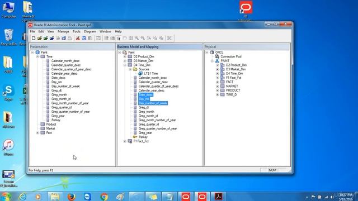Expand F1 Fact_Fct in Business Model pane
The image size is (358, 201).
(x=125, y=141)
